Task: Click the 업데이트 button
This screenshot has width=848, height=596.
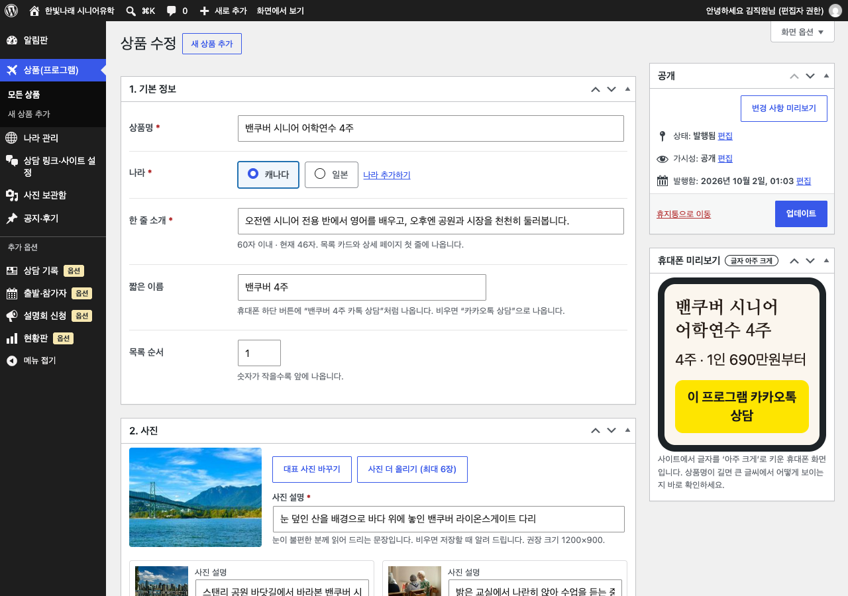Action: click(x=801, y=214)
